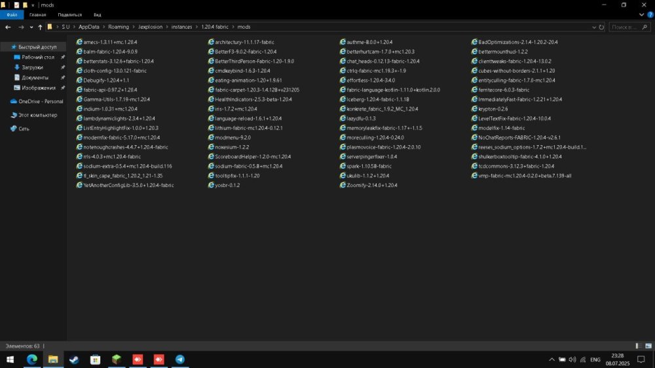Image resolution: width=655 pixels, height=368 pixels.
Task: Open Загрузки in the sidebar
Action: [x=32, y=67]
